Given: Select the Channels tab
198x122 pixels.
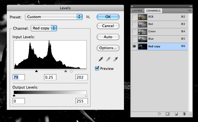Looking at the screenshot, I should (x=153, y=11).
